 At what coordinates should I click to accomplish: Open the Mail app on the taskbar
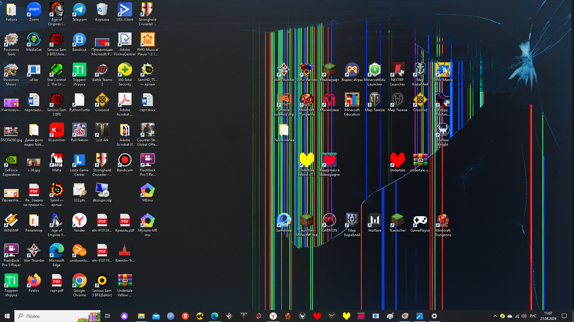156,316
